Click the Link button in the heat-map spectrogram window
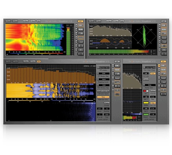 (x=80, y=21)
